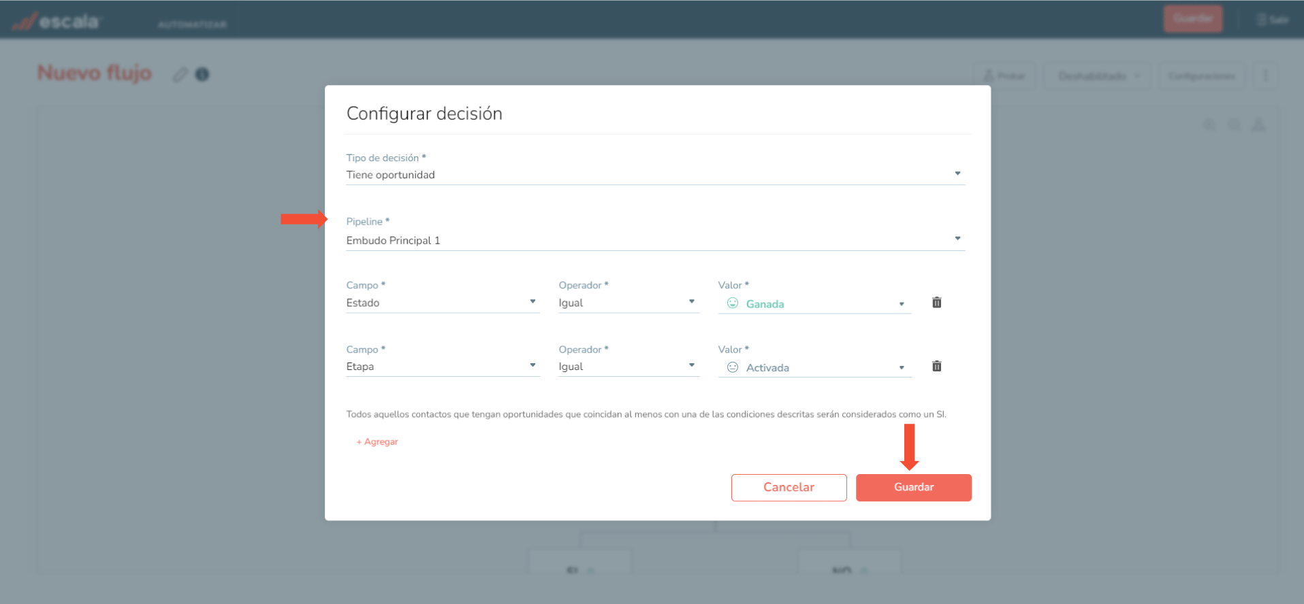1304x604 pixels.
Task: Click the Activada value text
Action: coord(767,368)
